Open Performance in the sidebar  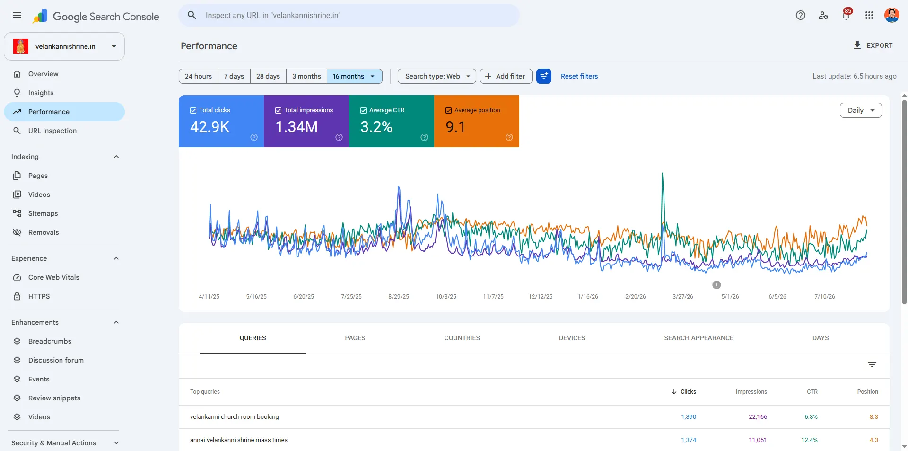tap(64, 112)
